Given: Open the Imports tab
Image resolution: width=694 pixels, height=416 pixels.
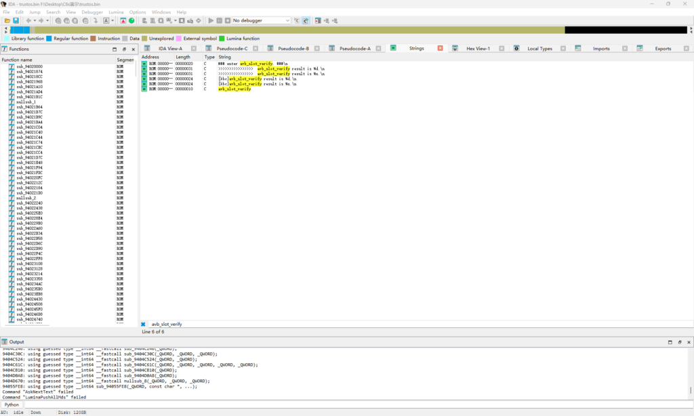Looking at the screenshot, I should point(601,49).
